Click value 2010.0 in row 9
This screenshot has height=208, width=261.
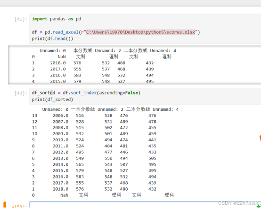[61, 140]
